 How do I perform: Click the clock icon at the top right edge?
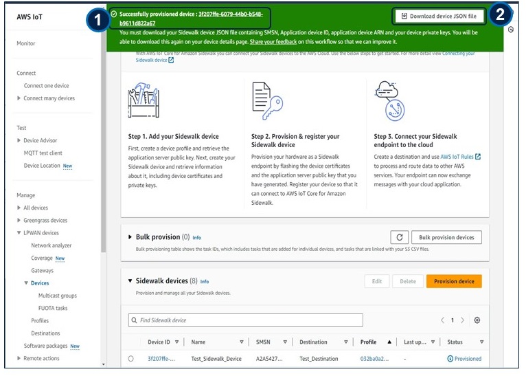coord(511,30)
